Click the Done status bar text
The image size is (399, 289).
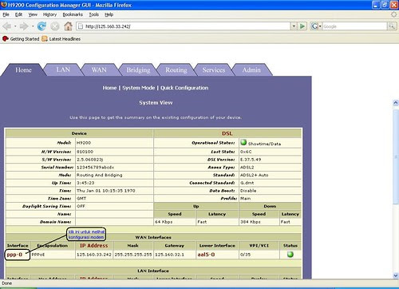click(6, 283)
